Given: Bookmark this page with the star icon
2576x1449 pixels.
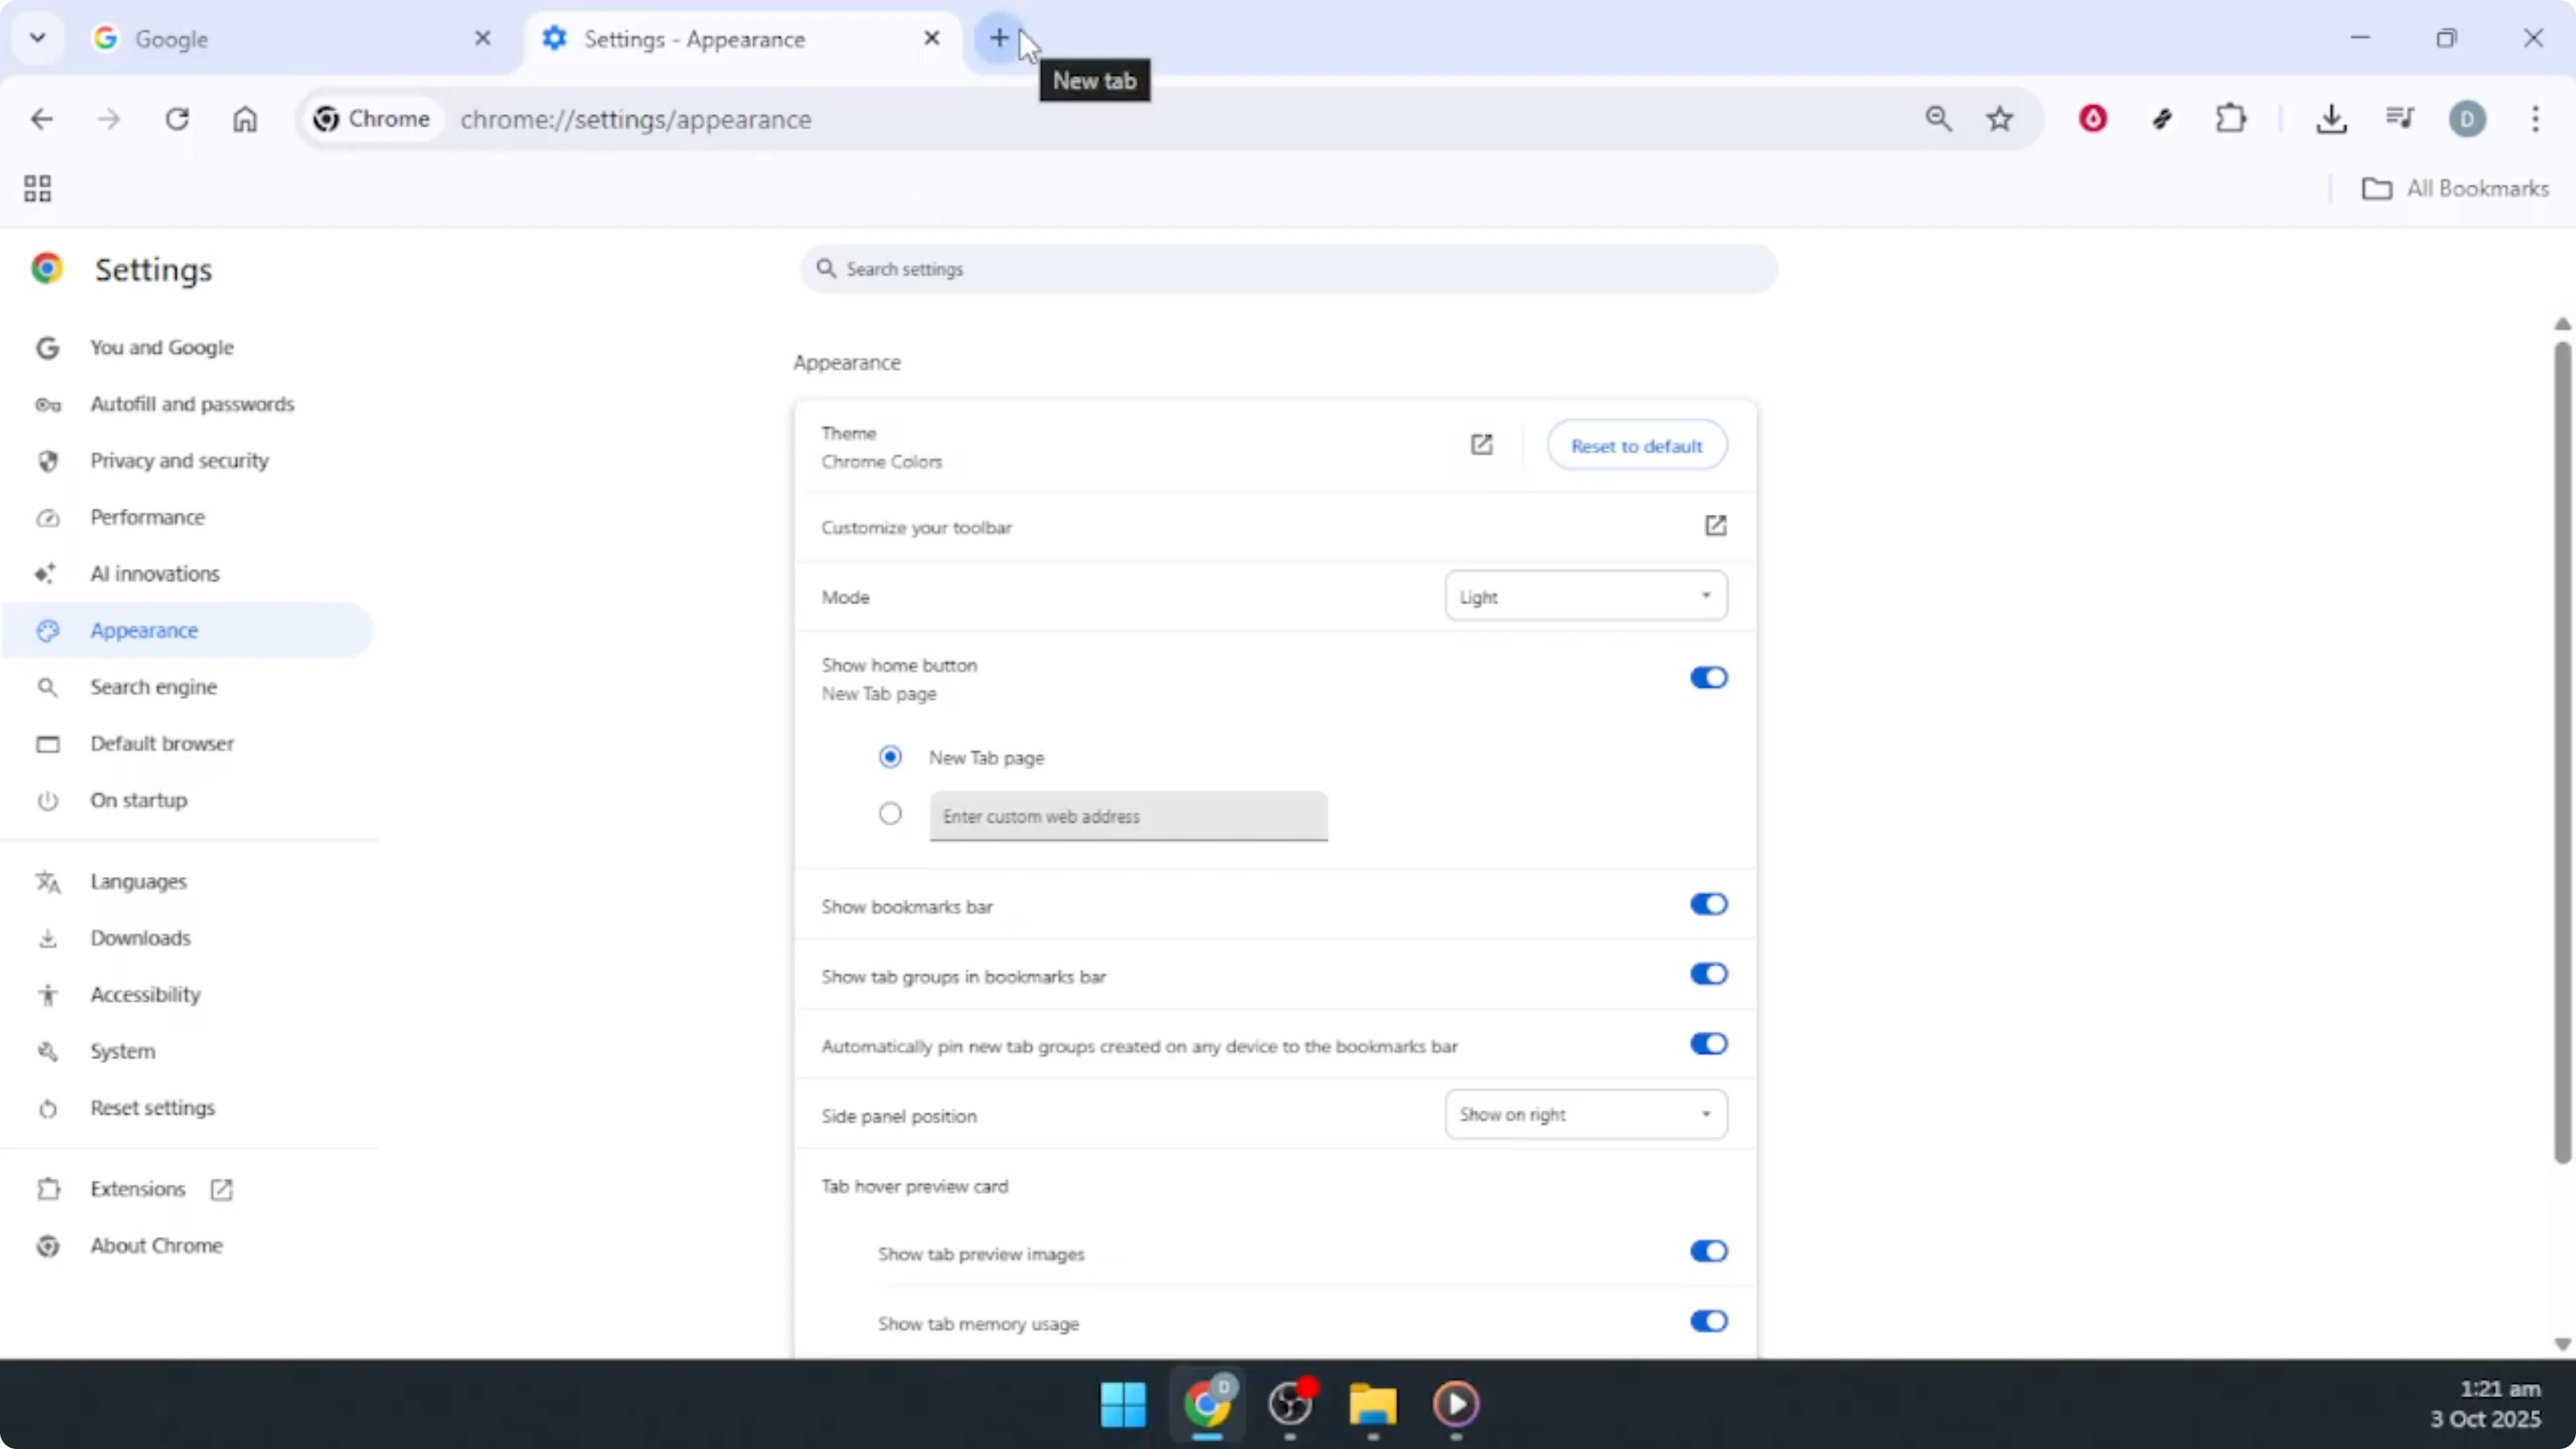Looking at the screenshot, I should 2000,118.
